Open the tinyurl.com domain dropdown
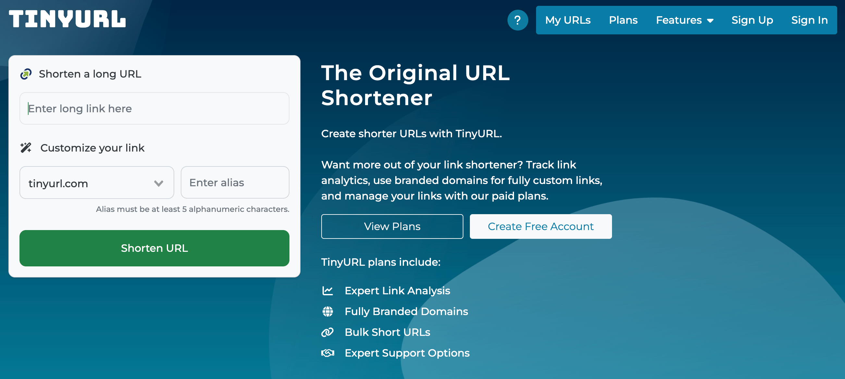 tap(97, 182)
